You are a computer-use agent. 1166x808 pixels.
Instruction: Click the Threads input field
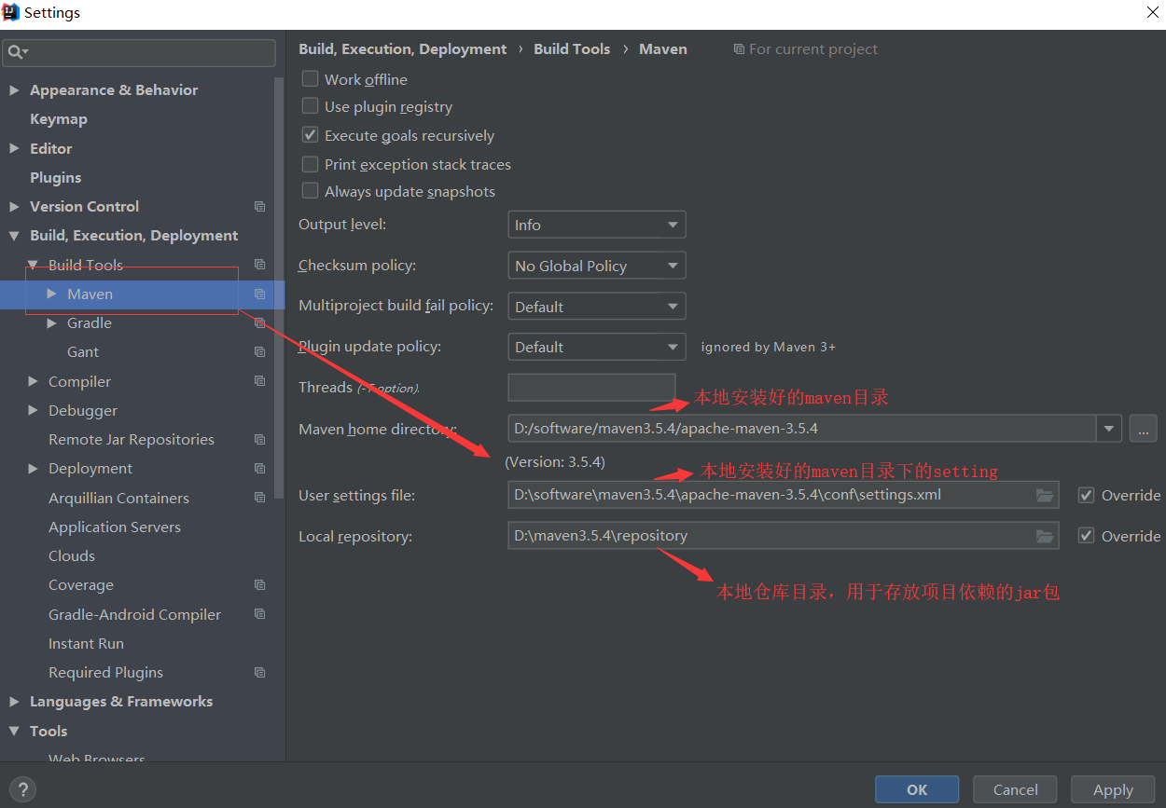tap(591, 388)
